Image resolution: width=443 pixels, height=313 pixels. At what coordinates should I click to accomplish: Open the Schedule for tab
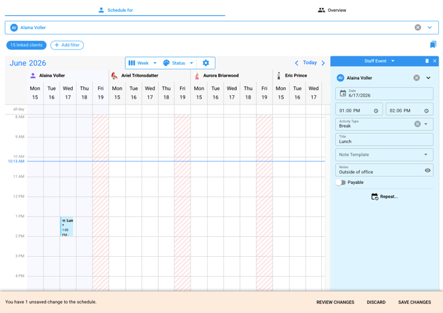[115, 10]
